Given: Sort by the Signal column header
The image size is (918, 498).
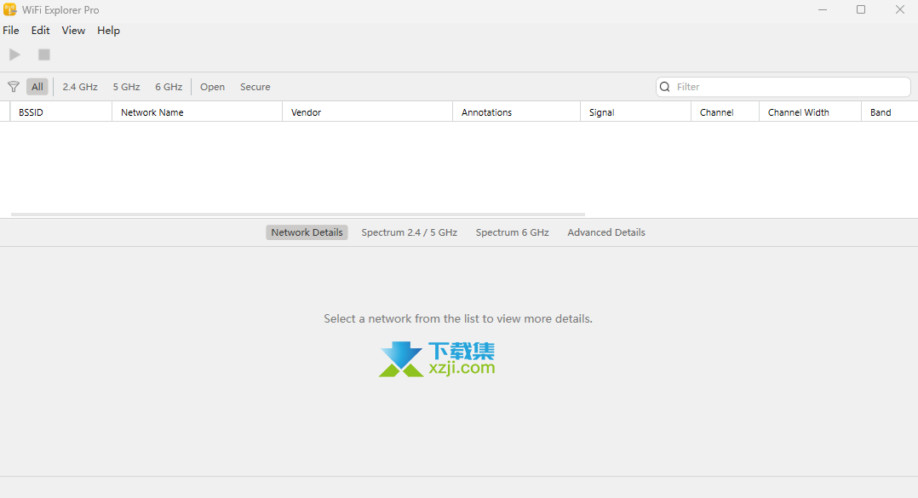Looking at the screenshot, I should (x=601, y=112).
